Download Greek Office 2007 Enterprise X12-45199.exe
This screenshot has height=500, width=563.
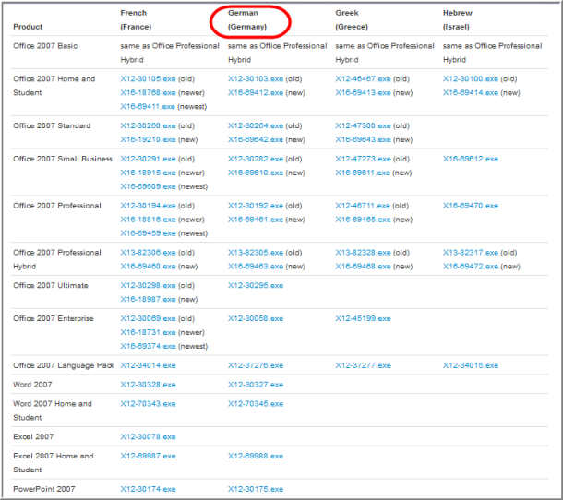(x=363, y=319)
